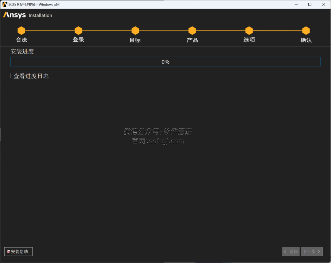Click the 安装进度 heading text
The width and height of the screenshot is (331, 263).
click(22, 51)
